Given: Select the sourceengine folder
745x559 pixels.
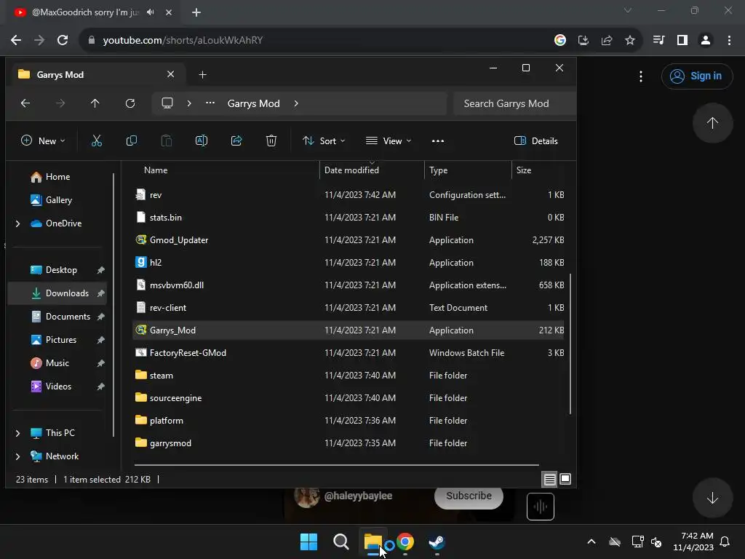Looking at the screenshot, I should click(348, 398).
